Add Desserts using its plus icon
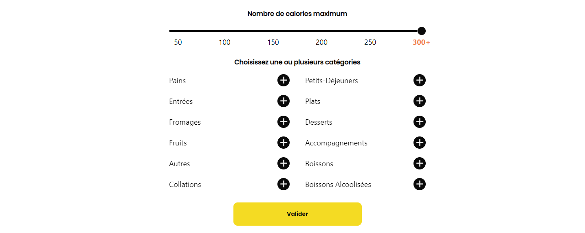 [420, 122]
